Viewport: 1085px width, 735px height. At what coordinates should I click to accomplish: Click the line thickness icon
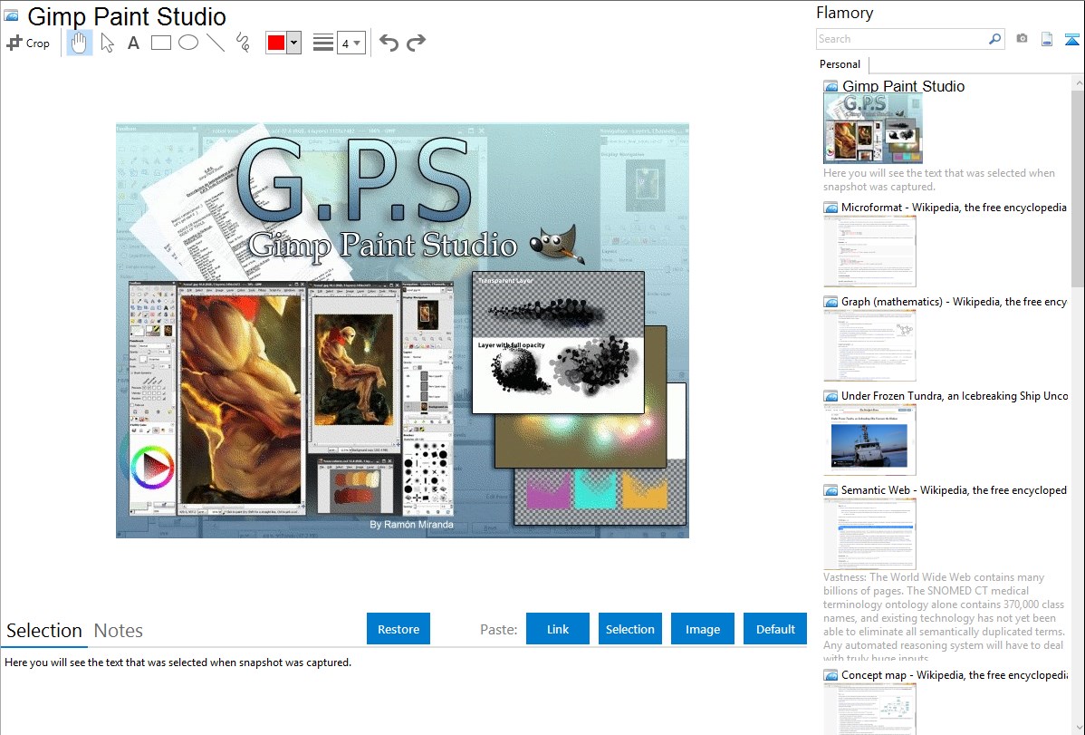[323, 43]
